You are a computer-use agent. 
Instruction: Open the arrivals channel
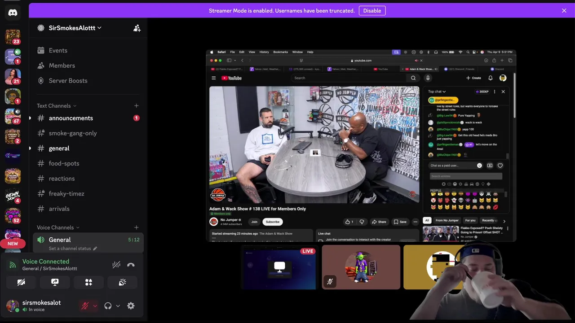coord(88,209)
